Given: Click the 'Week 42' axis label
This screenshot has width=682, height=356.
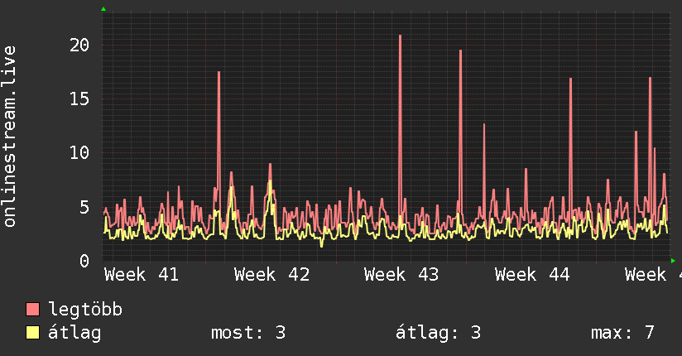Looking at the screenshot, I should (271, 275).
